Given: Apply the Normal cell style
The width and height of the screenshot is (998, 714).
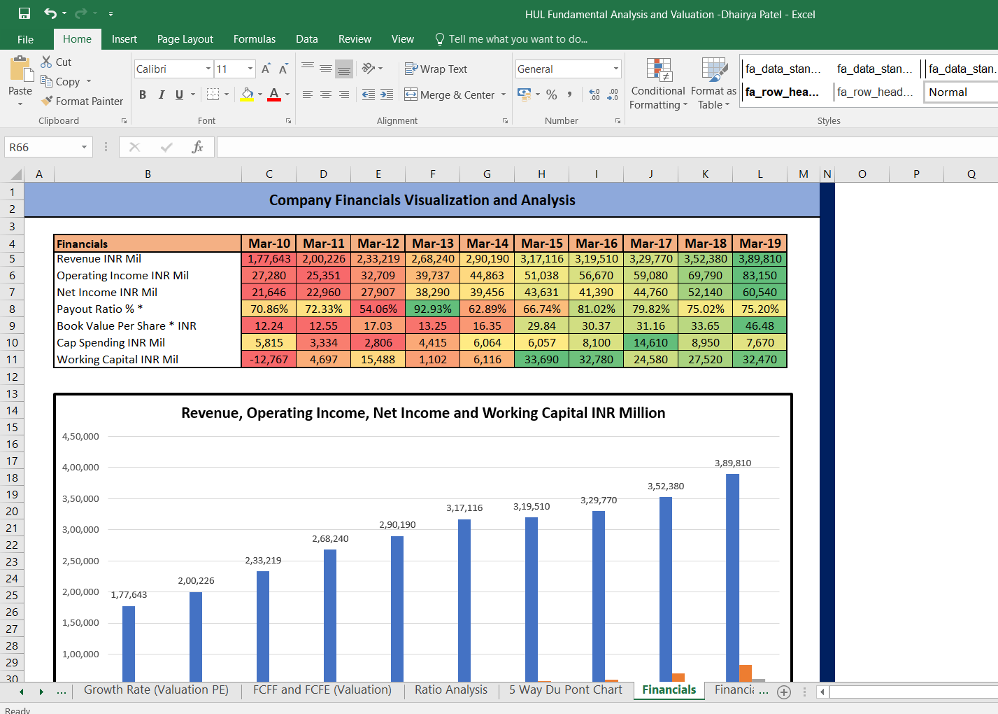Looking at the screenshot, I should click(x=960, y=92).
